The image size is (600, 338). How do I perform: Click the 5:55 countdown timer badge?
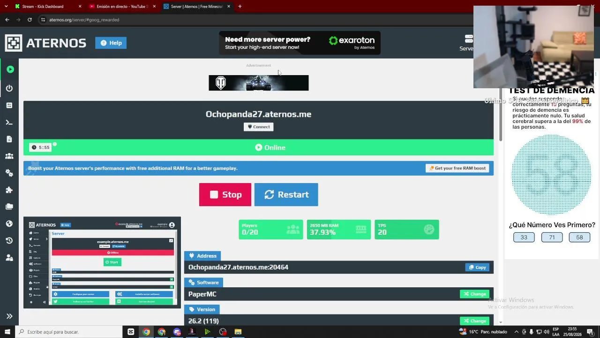coord(41,147)
